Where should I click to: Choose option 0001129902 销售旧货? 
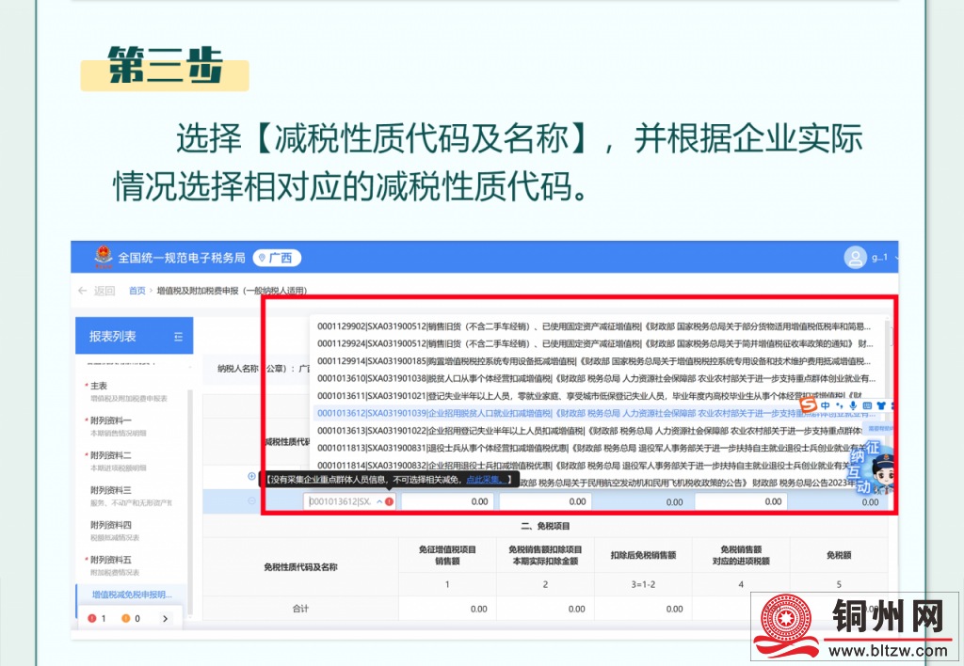(596, 326)
